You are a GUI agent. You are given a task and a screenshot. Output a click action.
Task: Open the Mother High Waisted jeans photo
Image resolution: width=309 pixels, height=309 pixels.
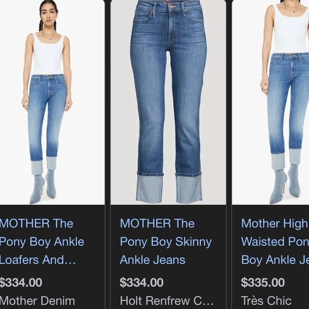point(271,102)
